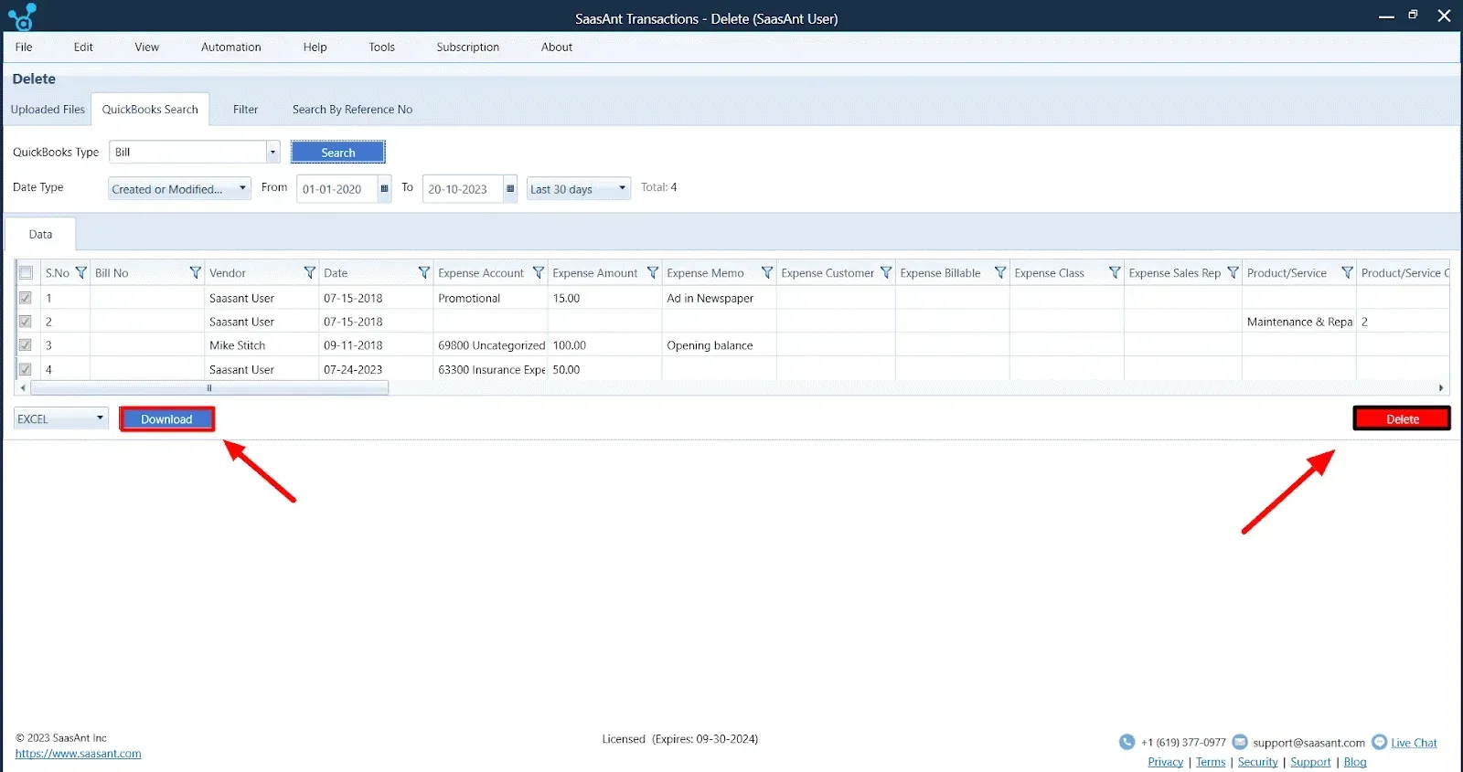Screen dimensions: 1463x772
Task: Open the EXCEL format dropdown
Action: click(x=61, y=418)
